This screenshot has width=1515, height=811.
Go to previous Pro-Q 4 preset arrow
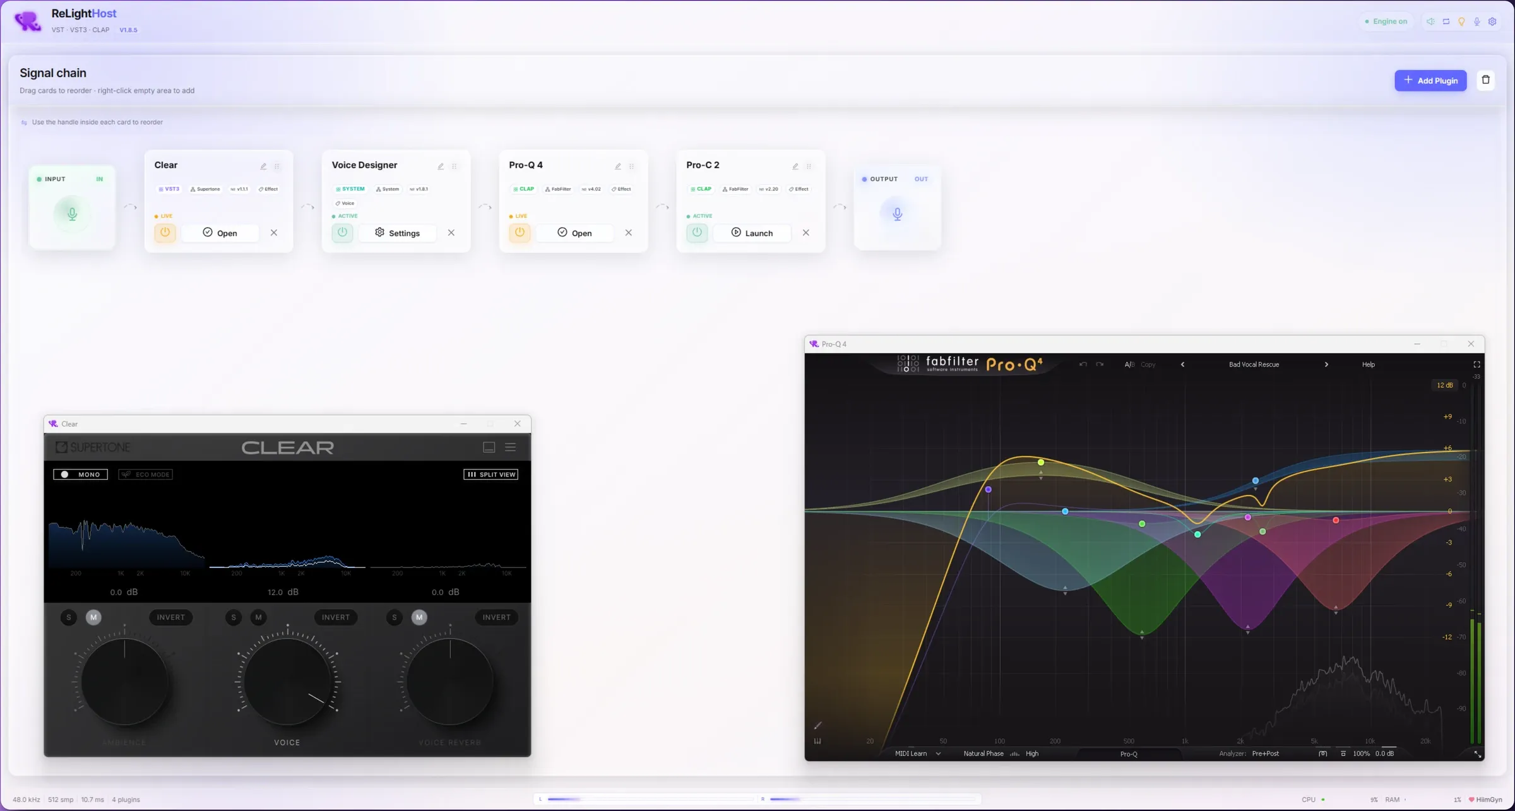[x=1182, y=365]
